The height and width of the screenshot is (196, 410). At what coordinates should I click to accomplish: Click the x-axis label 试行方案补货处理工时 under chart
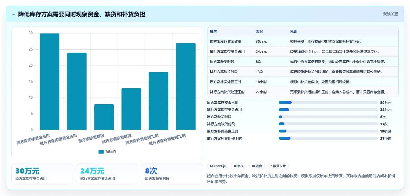167,139
